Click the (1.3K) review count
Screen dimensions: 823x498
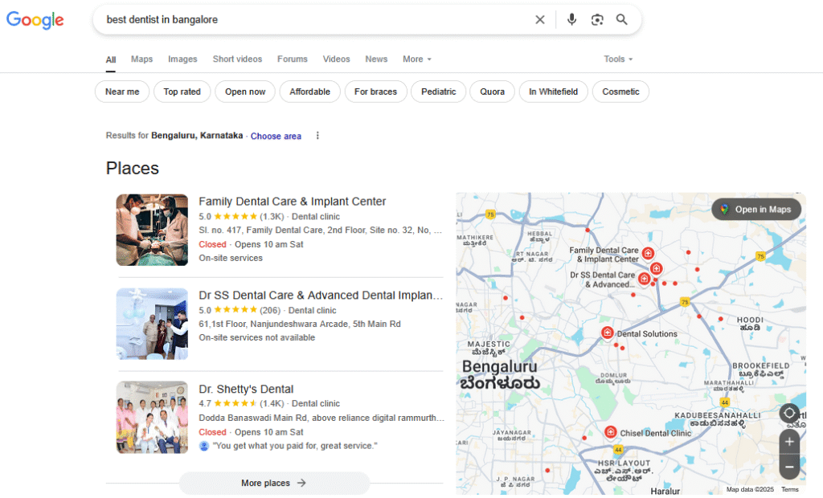click(x=272, y=217)
